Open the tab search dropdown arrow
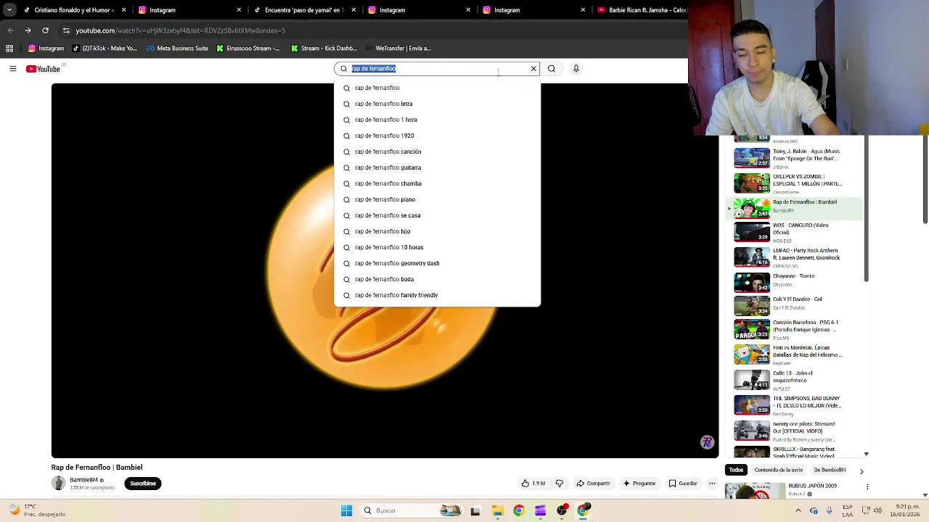This screenshot has width=929, height=522. coord(9,10)
